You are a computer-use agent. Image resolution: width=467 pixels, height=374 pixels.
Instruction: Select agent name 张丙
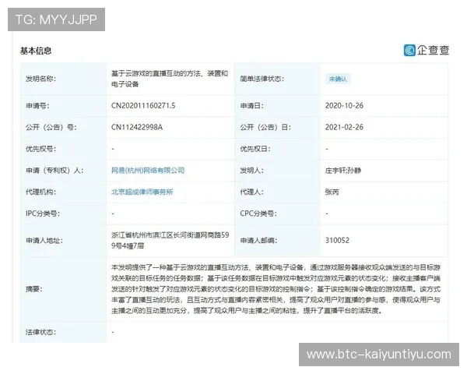[332, 192]
